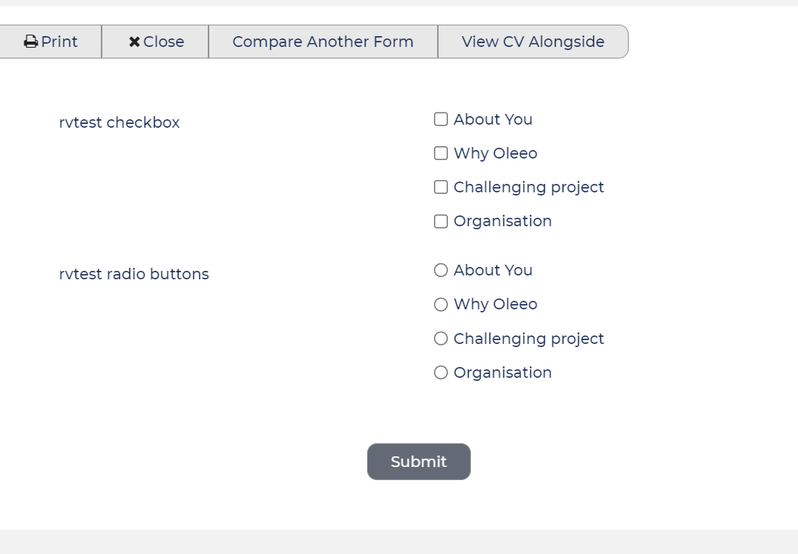The height and width of the screenshot is (554, 798).
Task: Select the About You radio button
Action: point(441,270)
